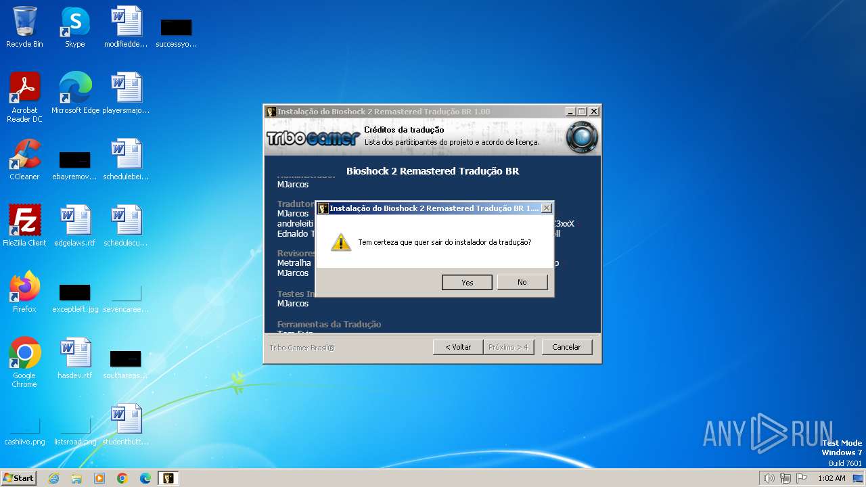This screenshot has height=487, width=866.
Task: Open the volume control tray icon
Action: (769, 478)
